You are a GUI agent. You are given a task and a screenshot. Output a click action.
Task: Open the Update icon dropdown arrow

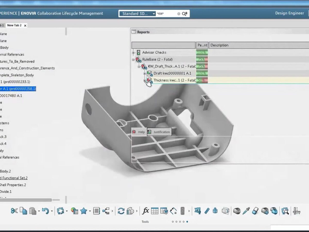[67, 211]
